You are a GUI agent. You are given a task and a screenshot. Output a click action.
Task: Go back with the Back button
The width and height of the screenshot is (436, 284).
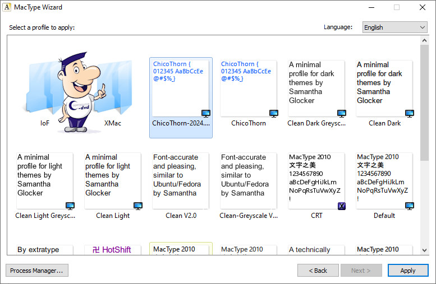click(318, 271)
